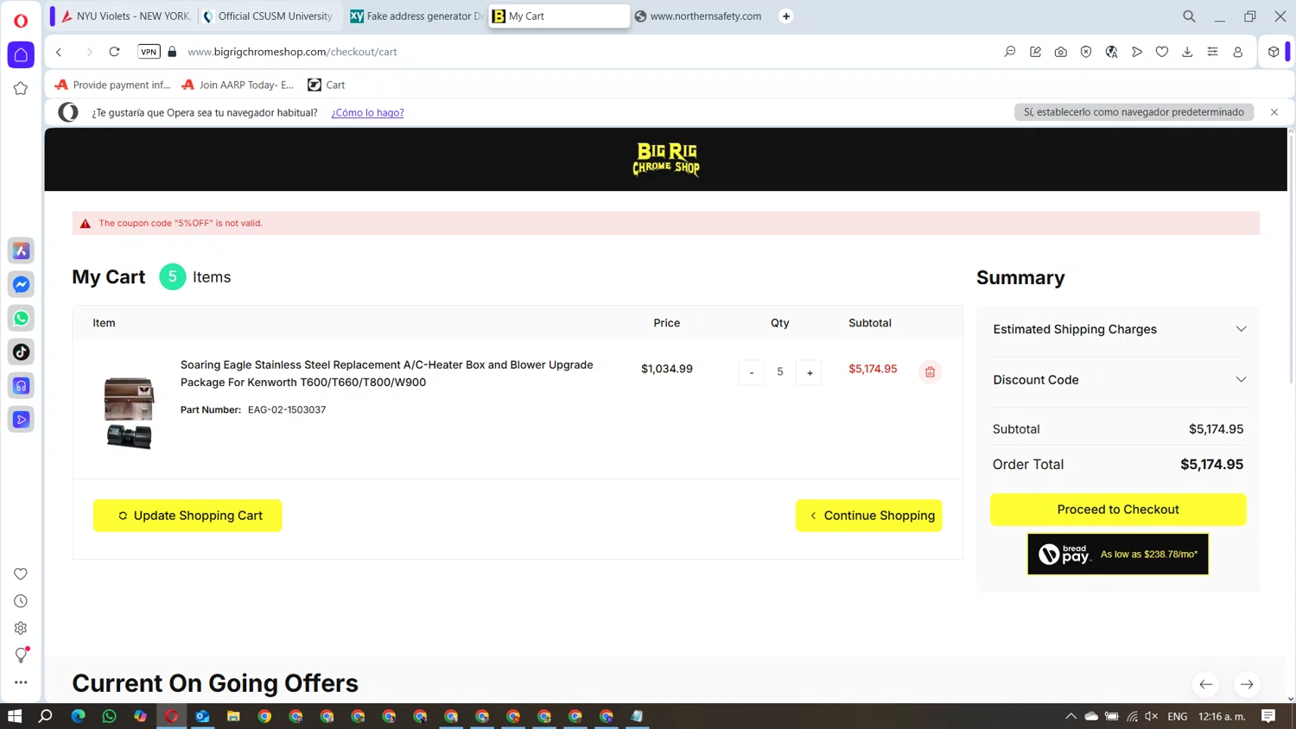This screenshot has width=1296, height=729.
Task: Click Big Rig Chrome Shop logo
Action: [x=666, y=159]
